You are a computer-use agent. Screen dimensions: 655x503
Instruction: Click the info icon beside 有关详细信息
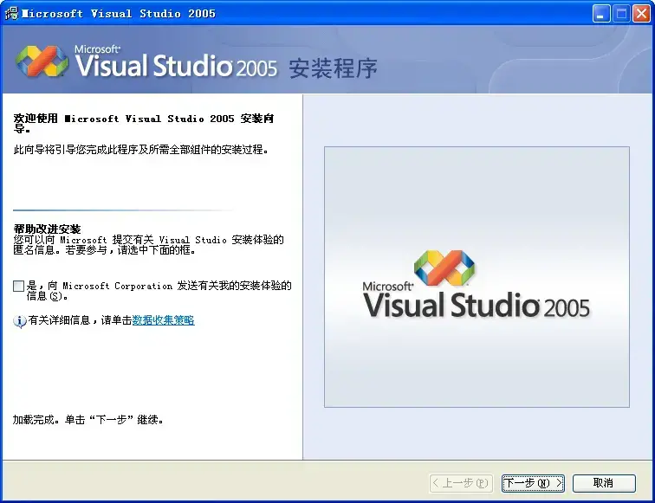tap(20, 321)
